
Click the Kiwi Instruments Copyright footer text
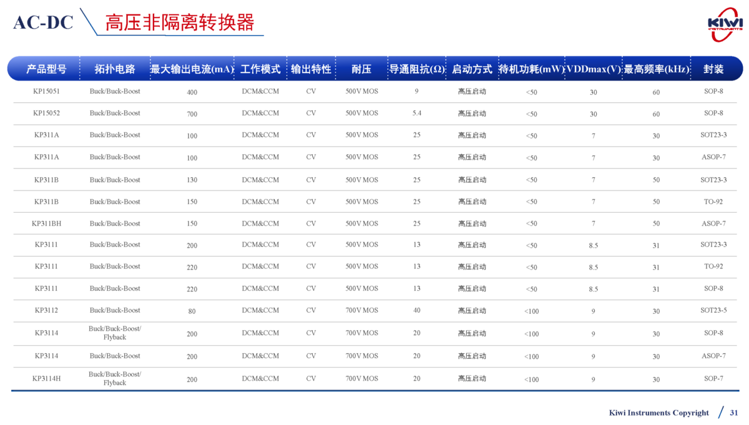pos(658,413)
